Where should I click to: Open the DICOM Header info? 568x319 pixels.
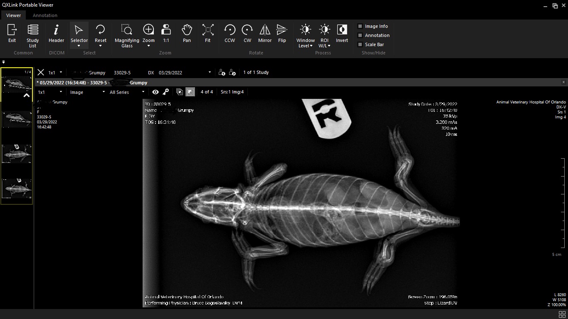(56, 33)
